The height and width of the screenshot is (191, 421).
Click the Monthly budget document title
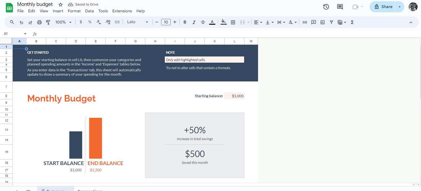35,4
